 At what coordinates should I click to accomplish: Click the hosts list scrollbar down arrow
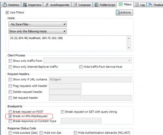(x=129, y=47)
